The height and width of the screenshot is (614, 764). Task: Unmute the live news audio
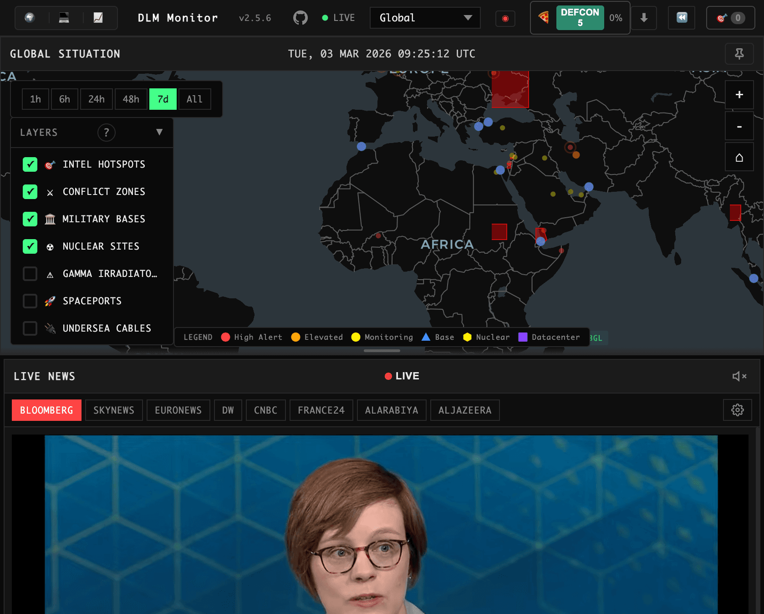[739, 376]
